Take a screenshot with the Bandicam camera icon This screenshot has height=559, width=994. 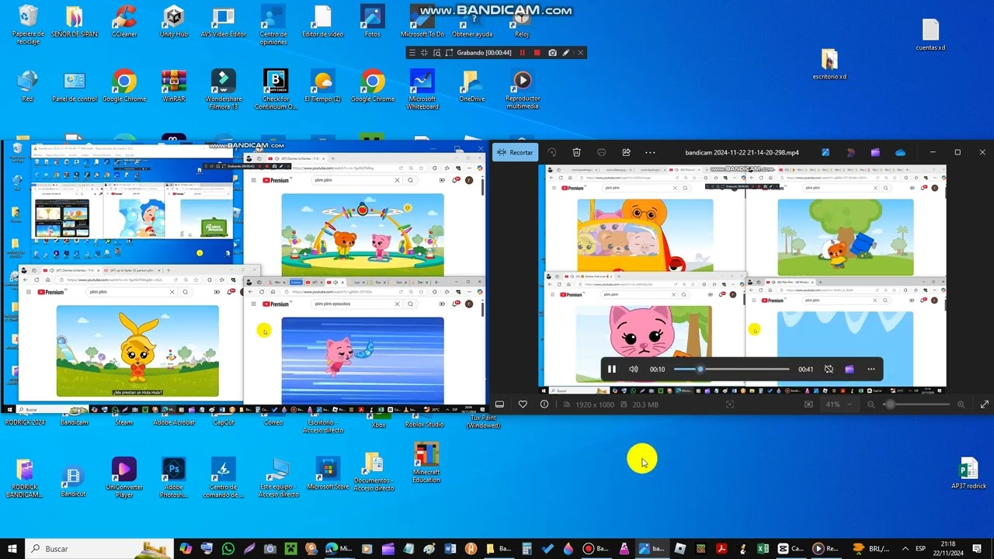pos(552,53)
